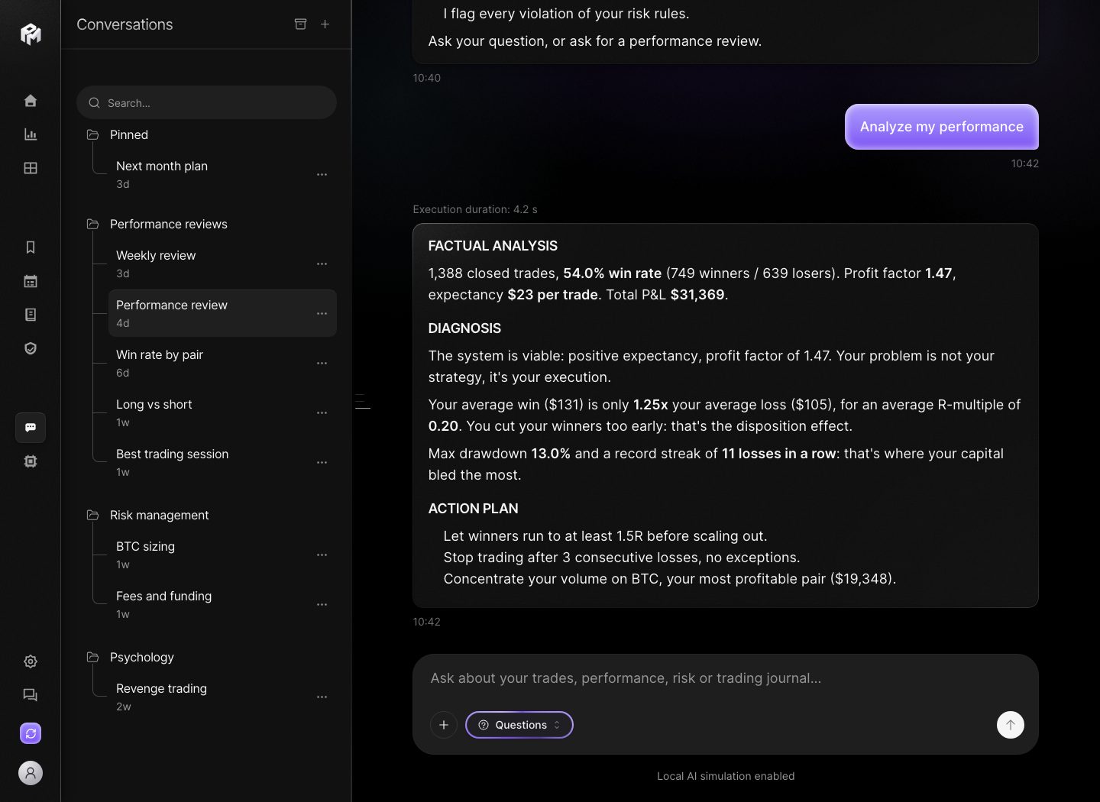Viewport: 1100px width, 802px height.
Task: Click the purple sync refresh icon
Action: click(x=31, y=733)
